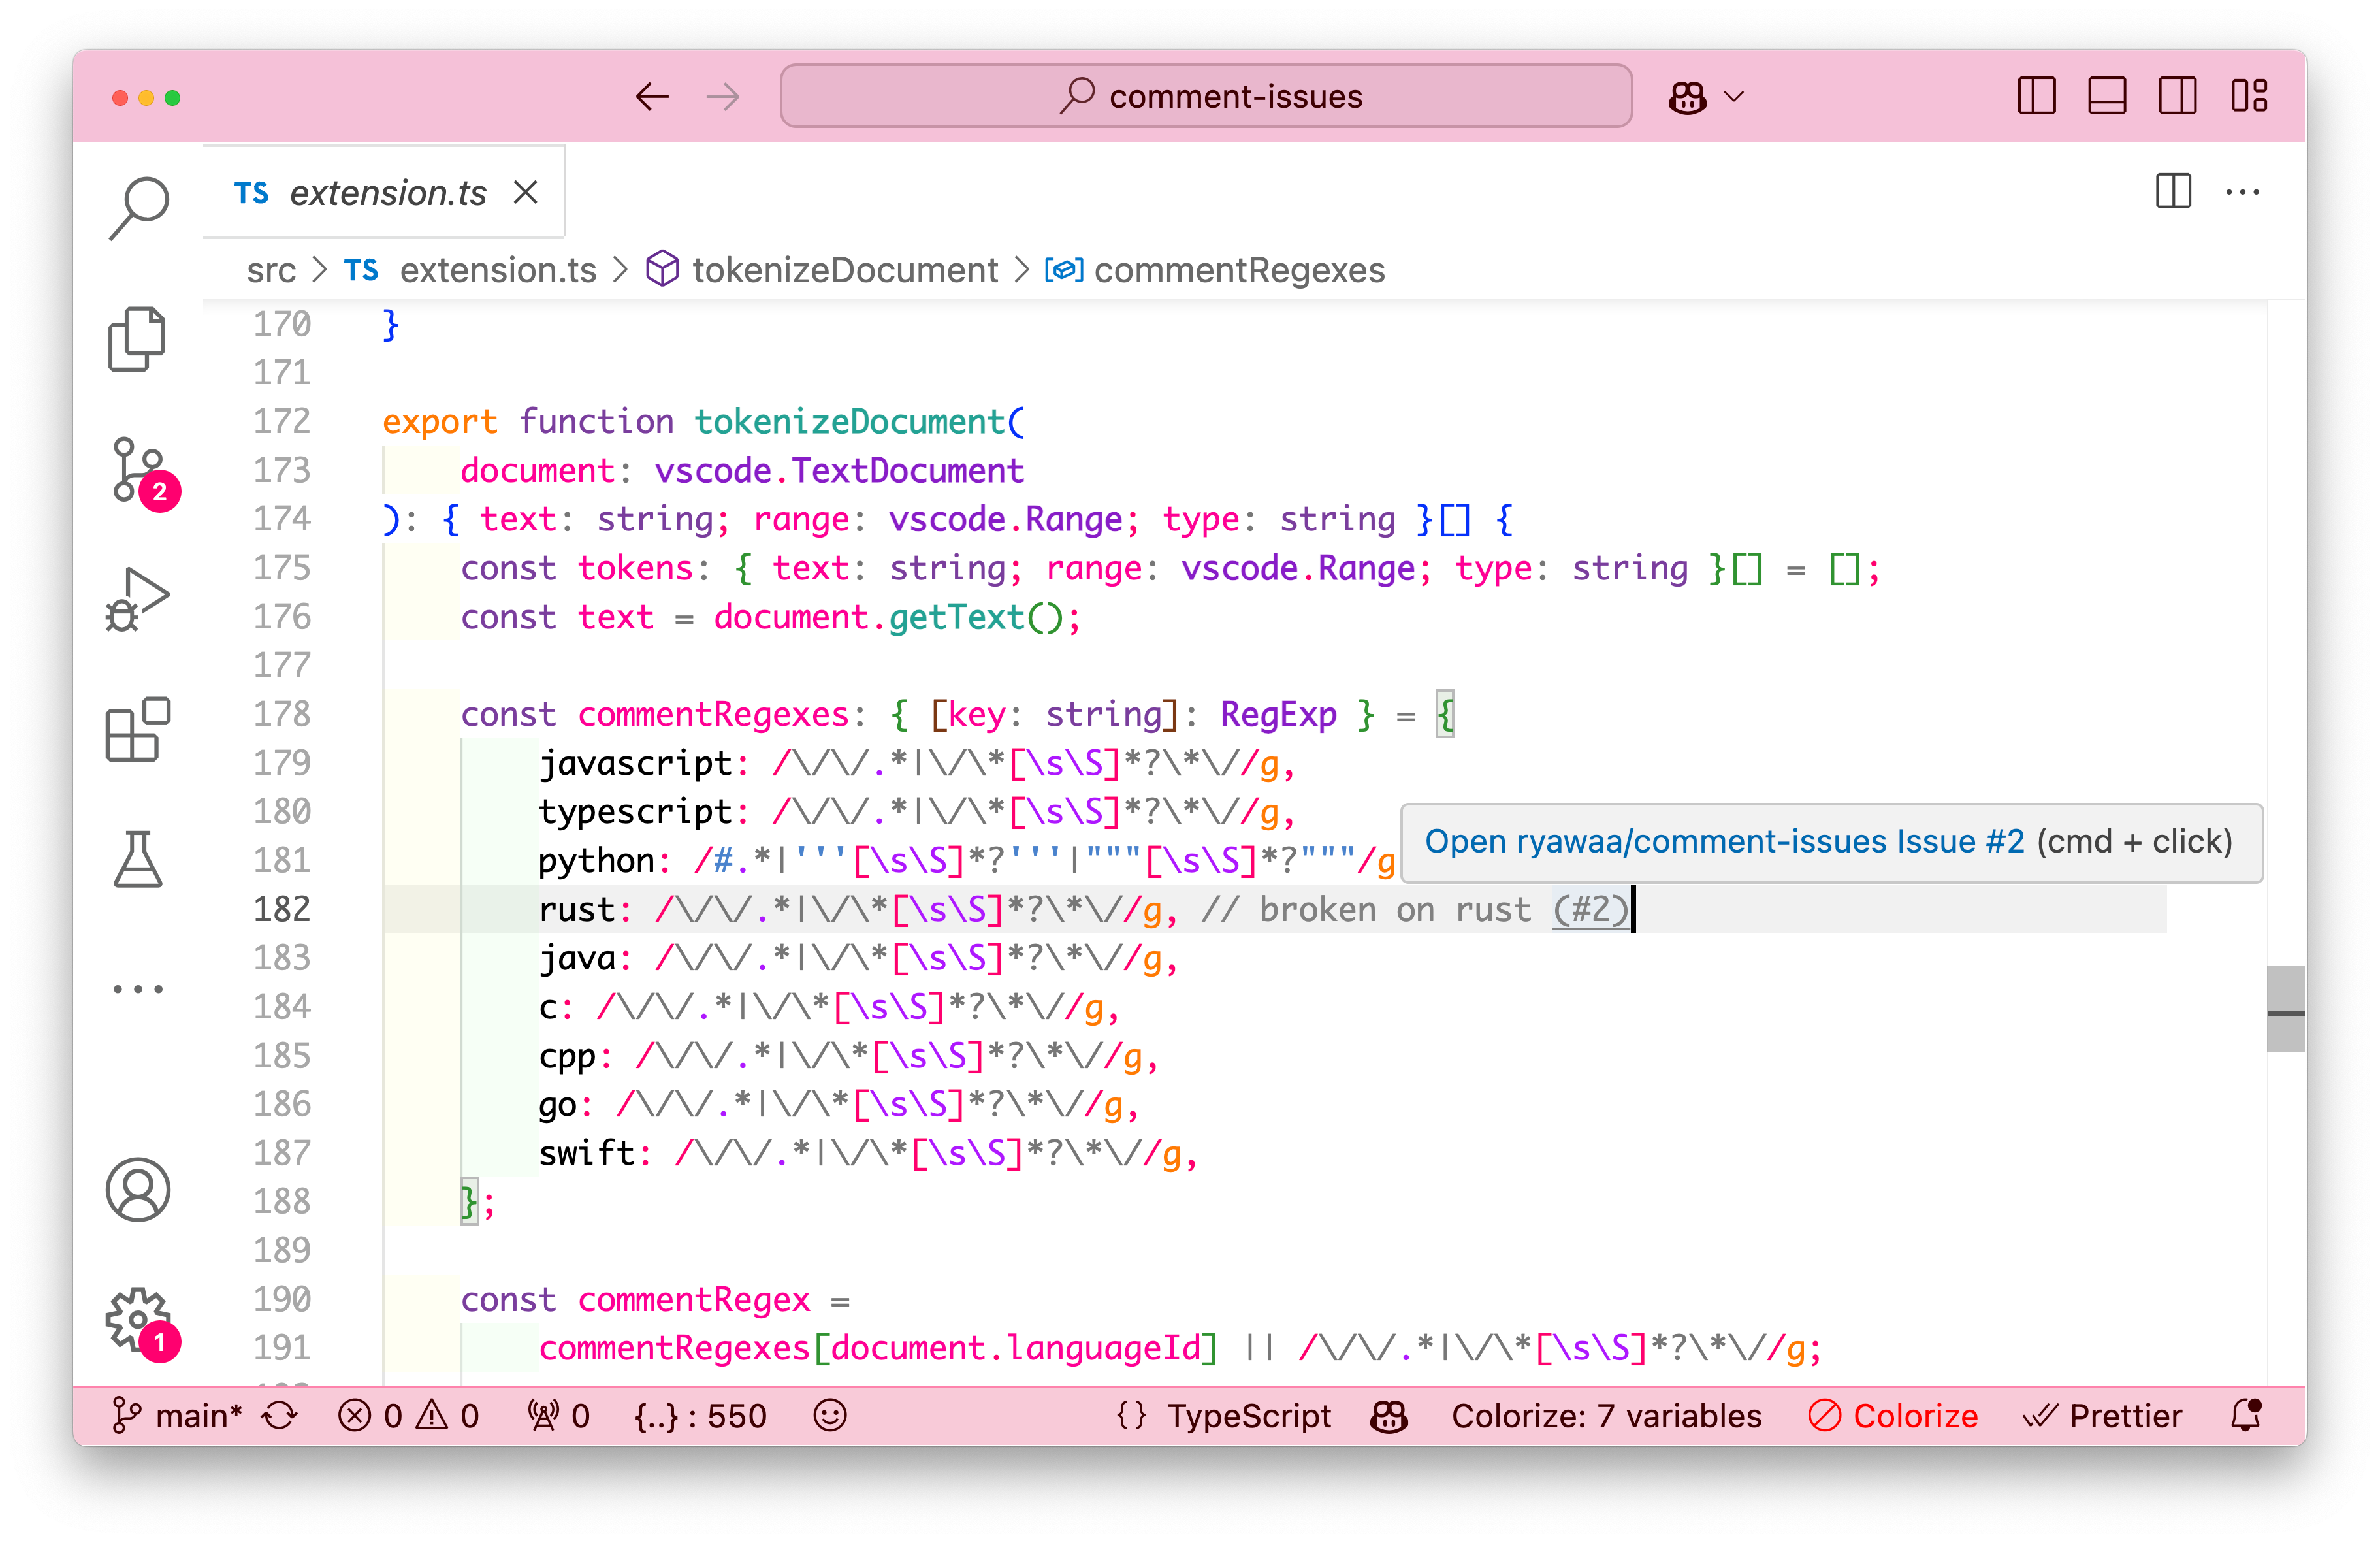This screenshot has height=1543, width=2380.
Task: Toggle the red Colorize status button
Action: click(1893, 1416)
